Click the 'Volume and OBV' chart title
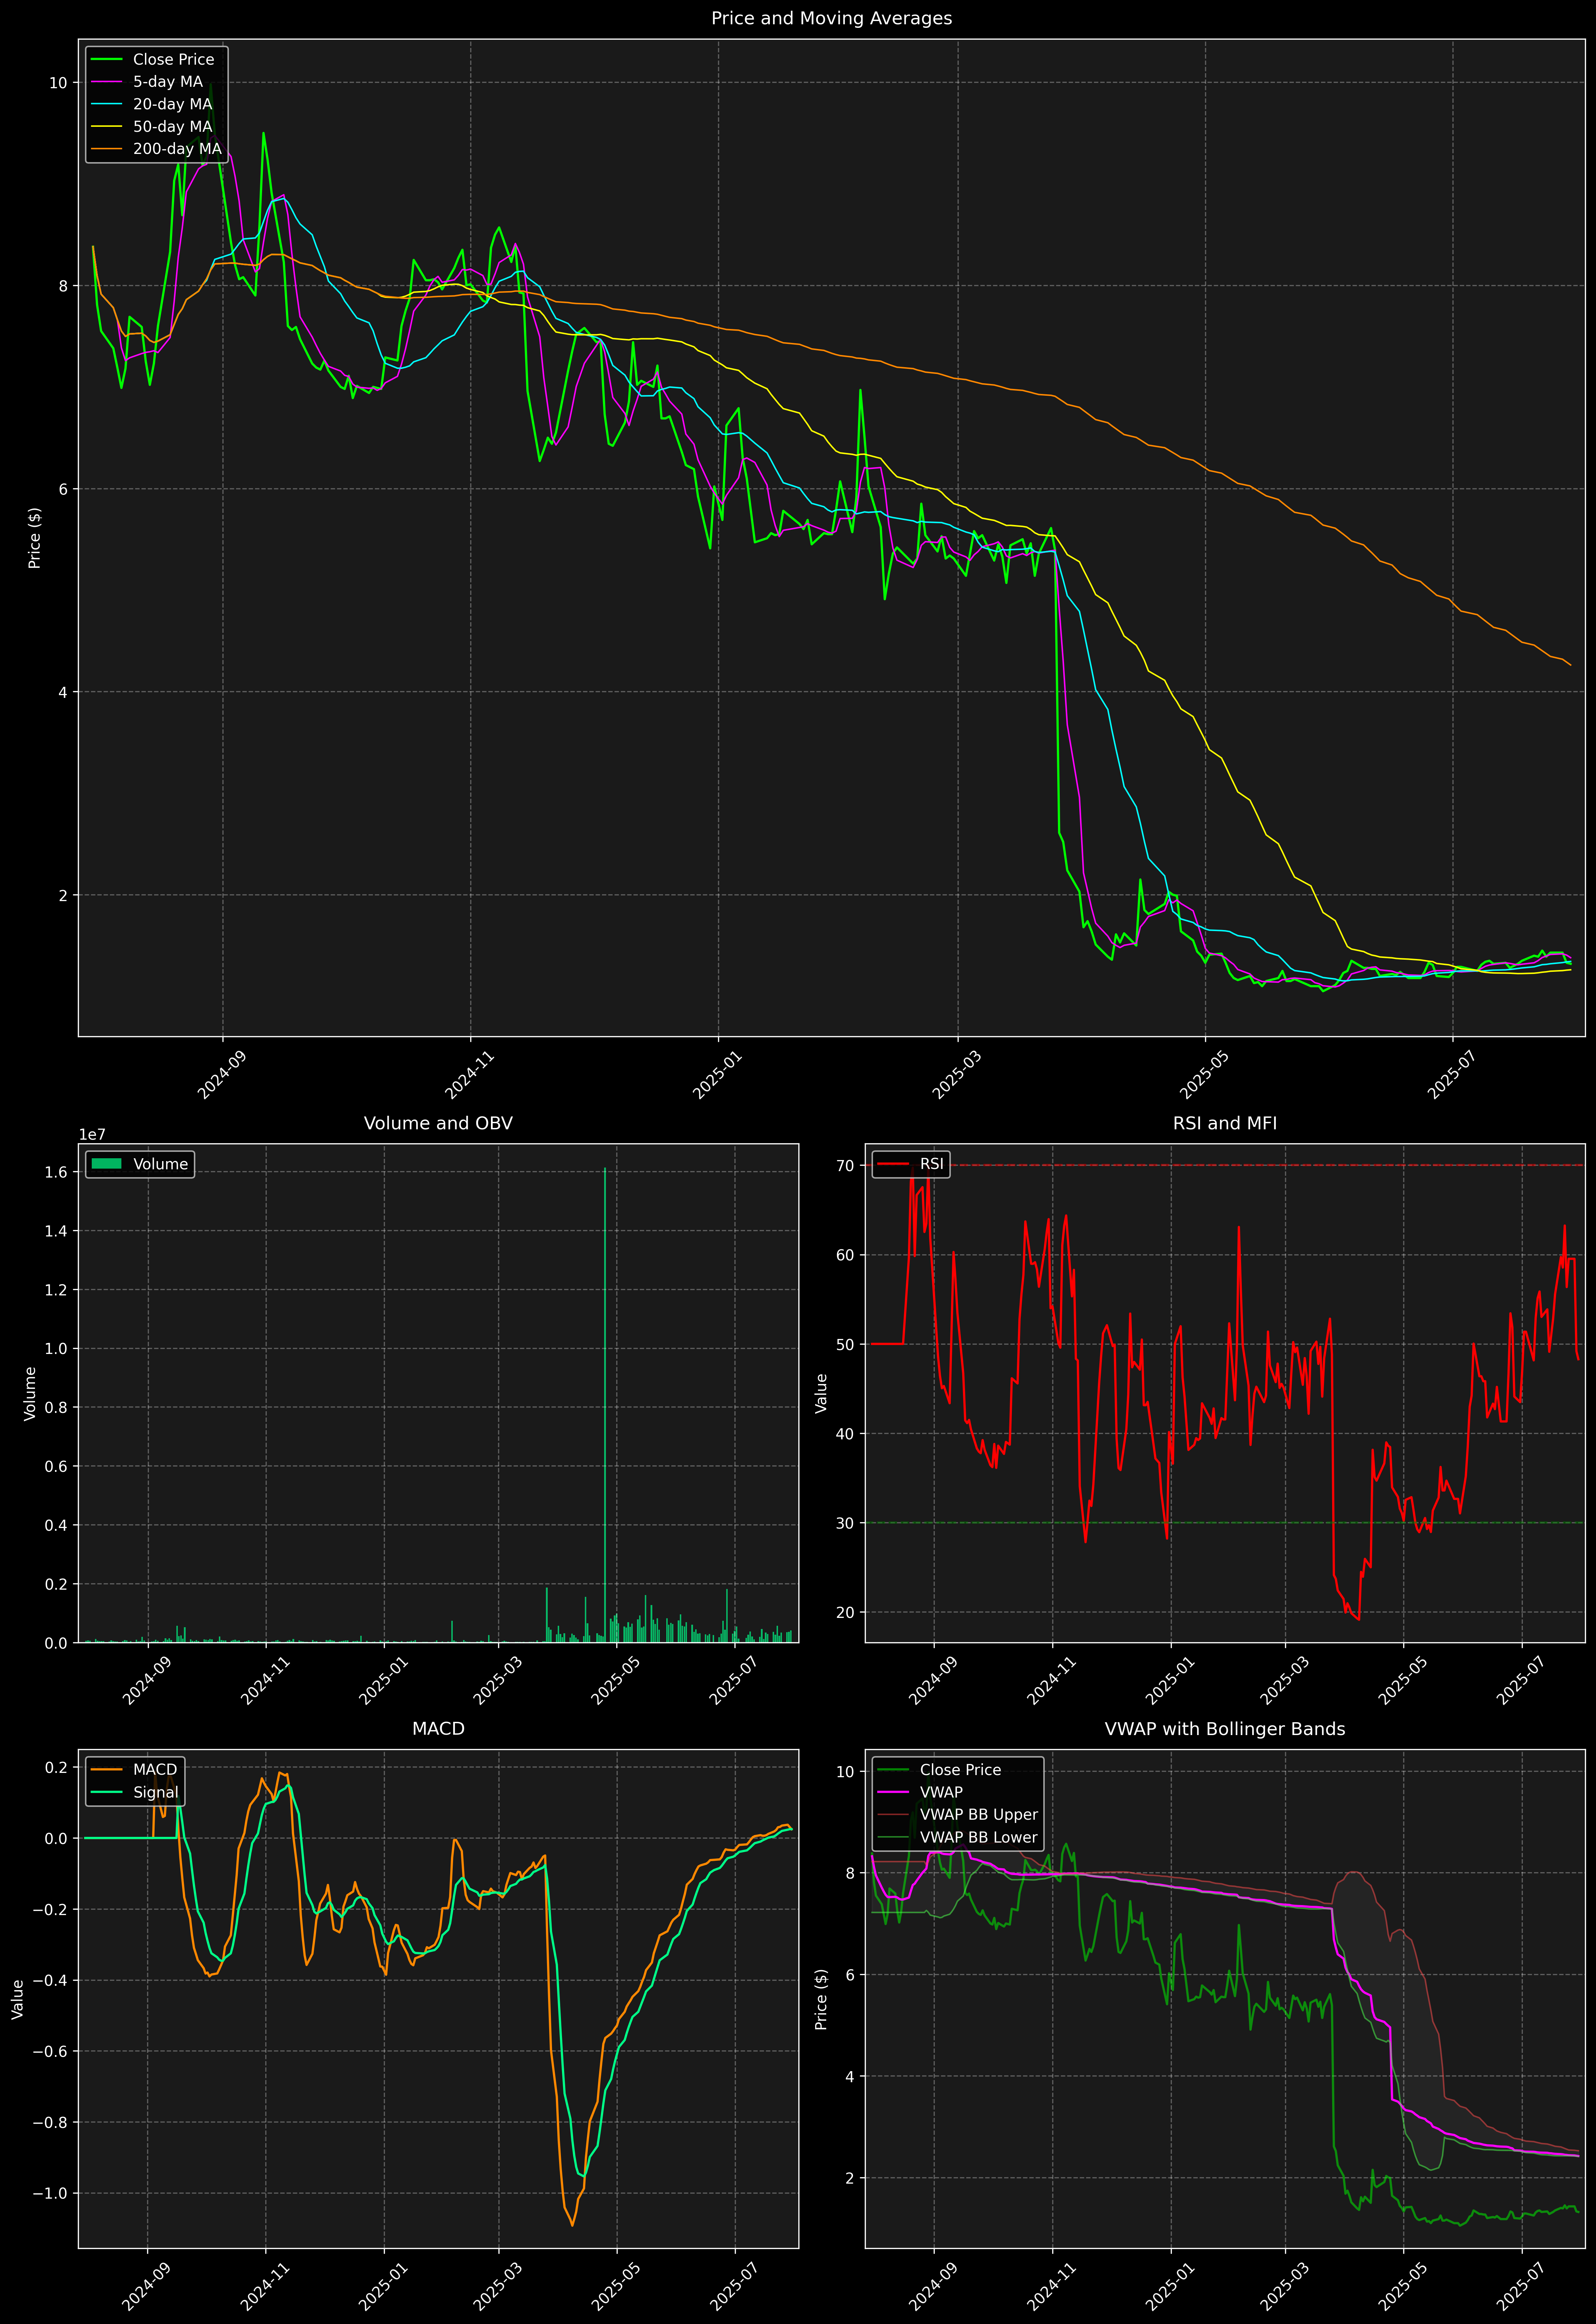Viewport: 1596px width, 2324px height. (x=438, y=1123)
